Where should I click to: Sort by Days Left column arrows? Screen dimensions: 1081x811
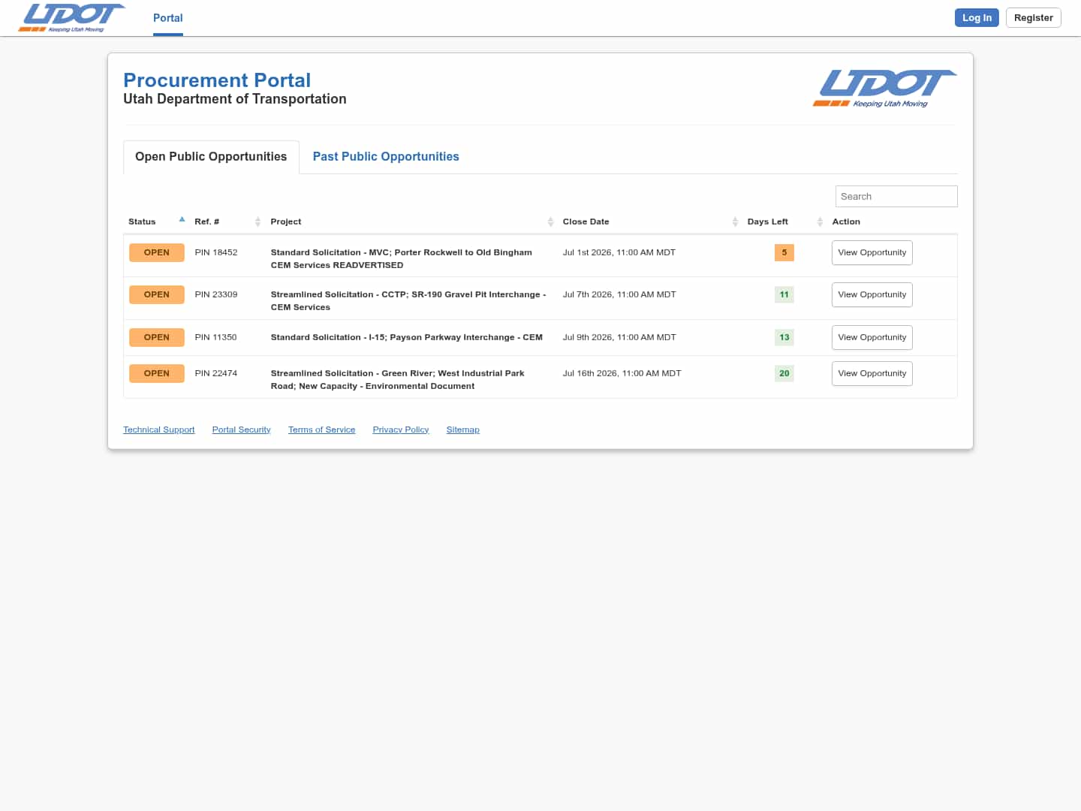tap(820, 222)
